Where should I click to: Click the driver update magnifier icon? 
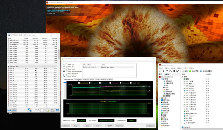tap(201, 71)
